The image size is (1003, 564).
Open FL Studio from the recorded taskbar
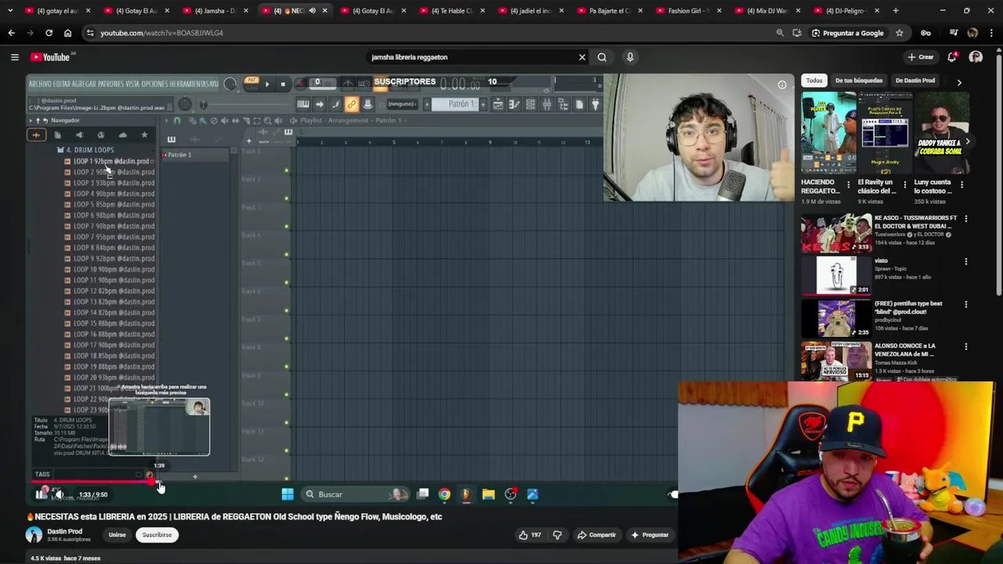pyautogui.click(x=466, y=494)
